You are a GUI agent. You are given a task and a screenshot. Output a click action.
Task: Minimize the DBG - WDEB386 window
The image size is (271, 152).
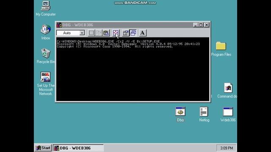[x=196, y=25]
